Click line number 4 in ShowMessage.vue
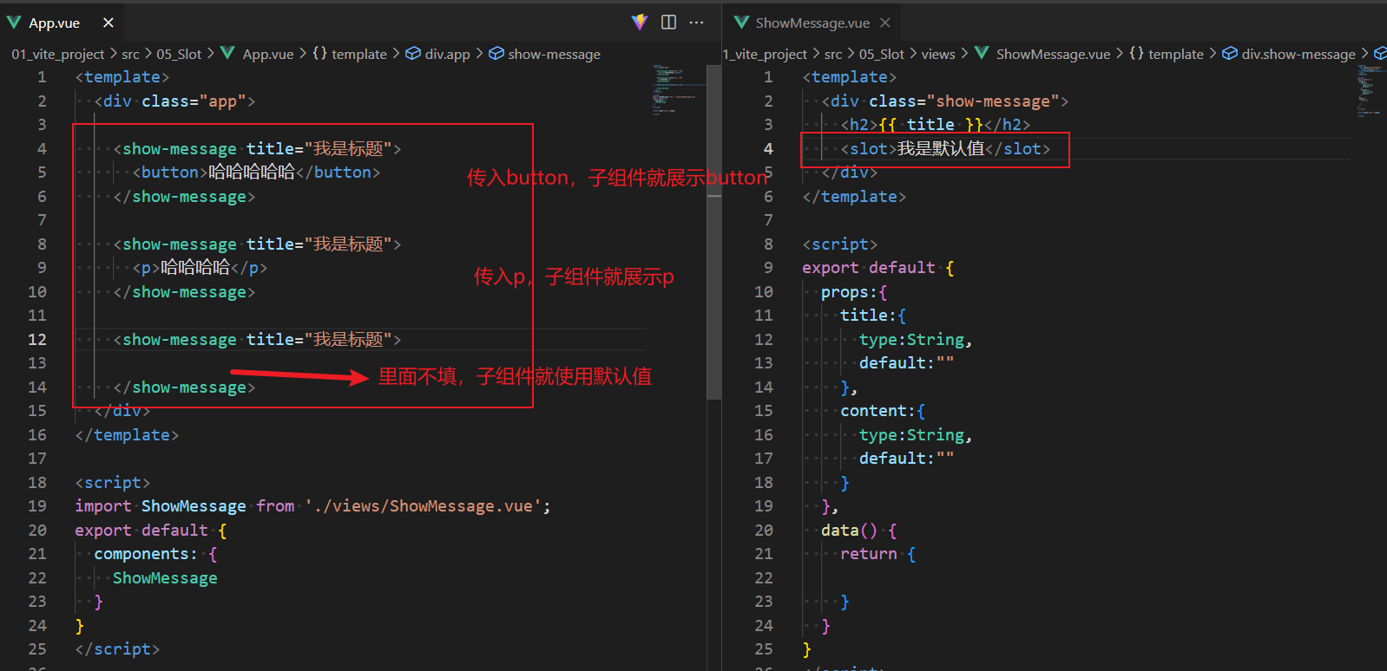This screenshot has height=671, width=1387. click(x=768, y=149)
